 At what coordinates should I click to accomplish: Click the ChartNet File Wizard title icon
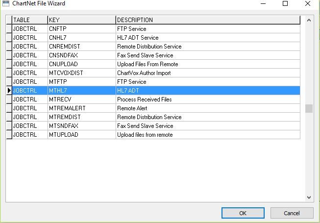6,3
